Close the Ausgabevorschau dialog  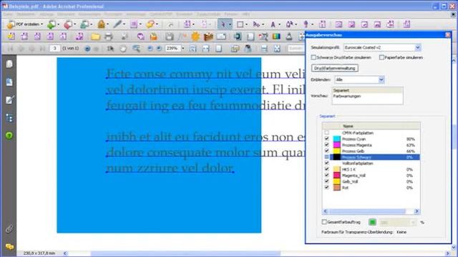click(448, 35)
